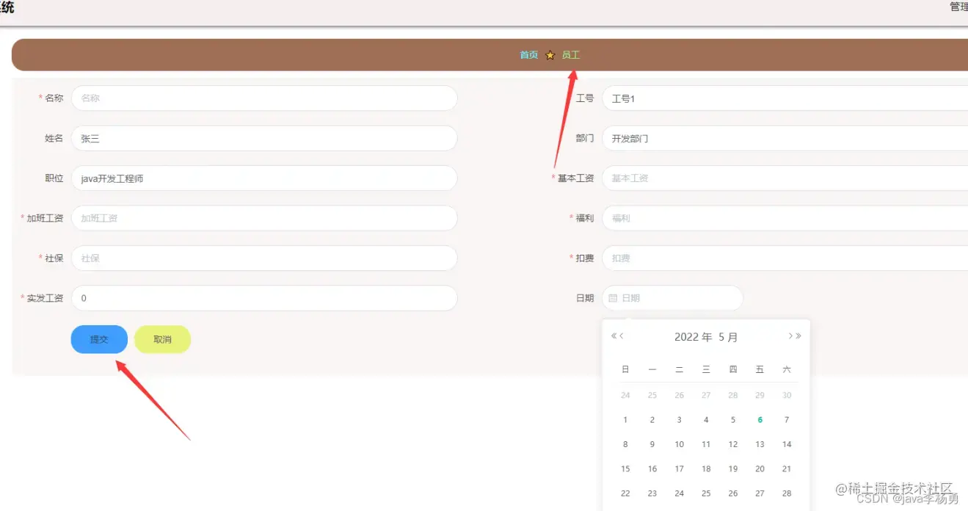Click the 部门 field with 开发部门
This screenshot has width=968, height=511.
pyautogui.click(x=785, y=138)
